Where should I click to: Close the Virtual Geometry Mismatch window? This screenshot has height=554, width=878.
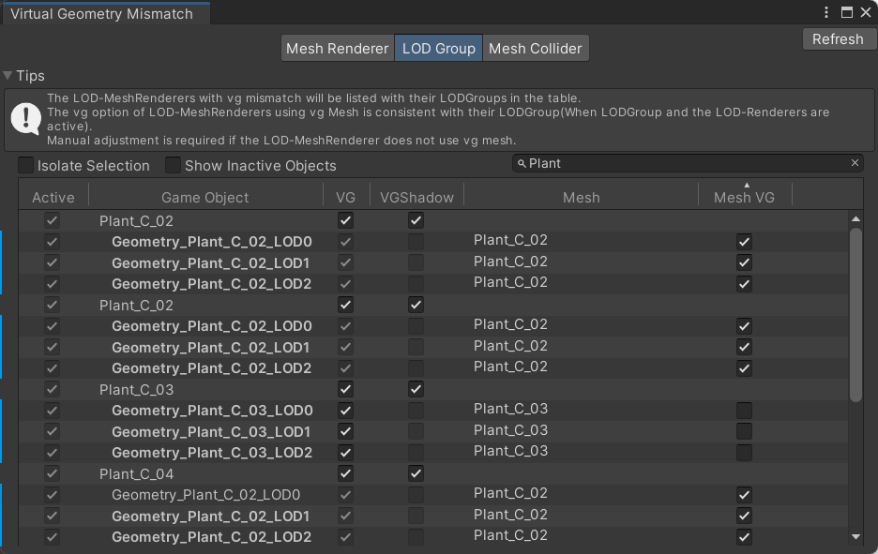click(866, 13)
